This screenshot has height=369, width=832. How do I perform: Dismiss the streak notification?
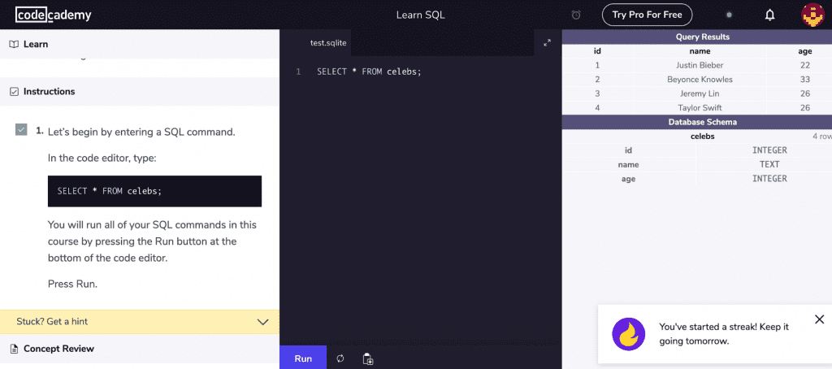click(x=819, y=319)
